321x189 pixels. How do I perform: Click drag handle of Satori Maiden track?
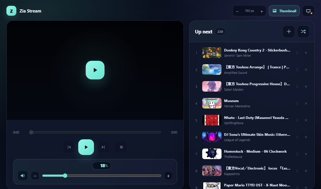297,86
